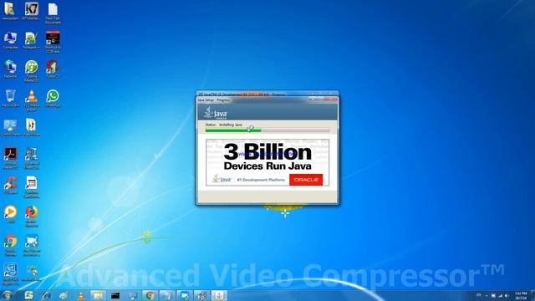
Task: Open the newsystem folder on desktop
Action: tap(10, 11)
